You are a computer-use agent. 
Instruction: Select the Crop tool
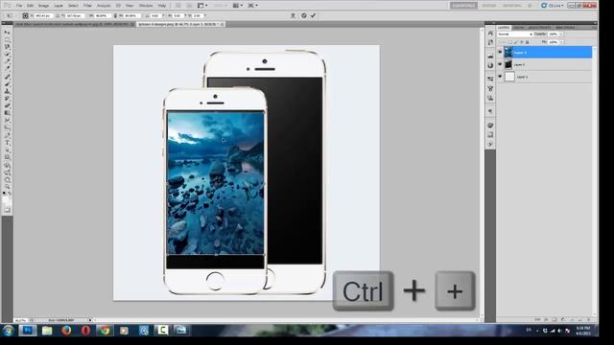(7, 61)
